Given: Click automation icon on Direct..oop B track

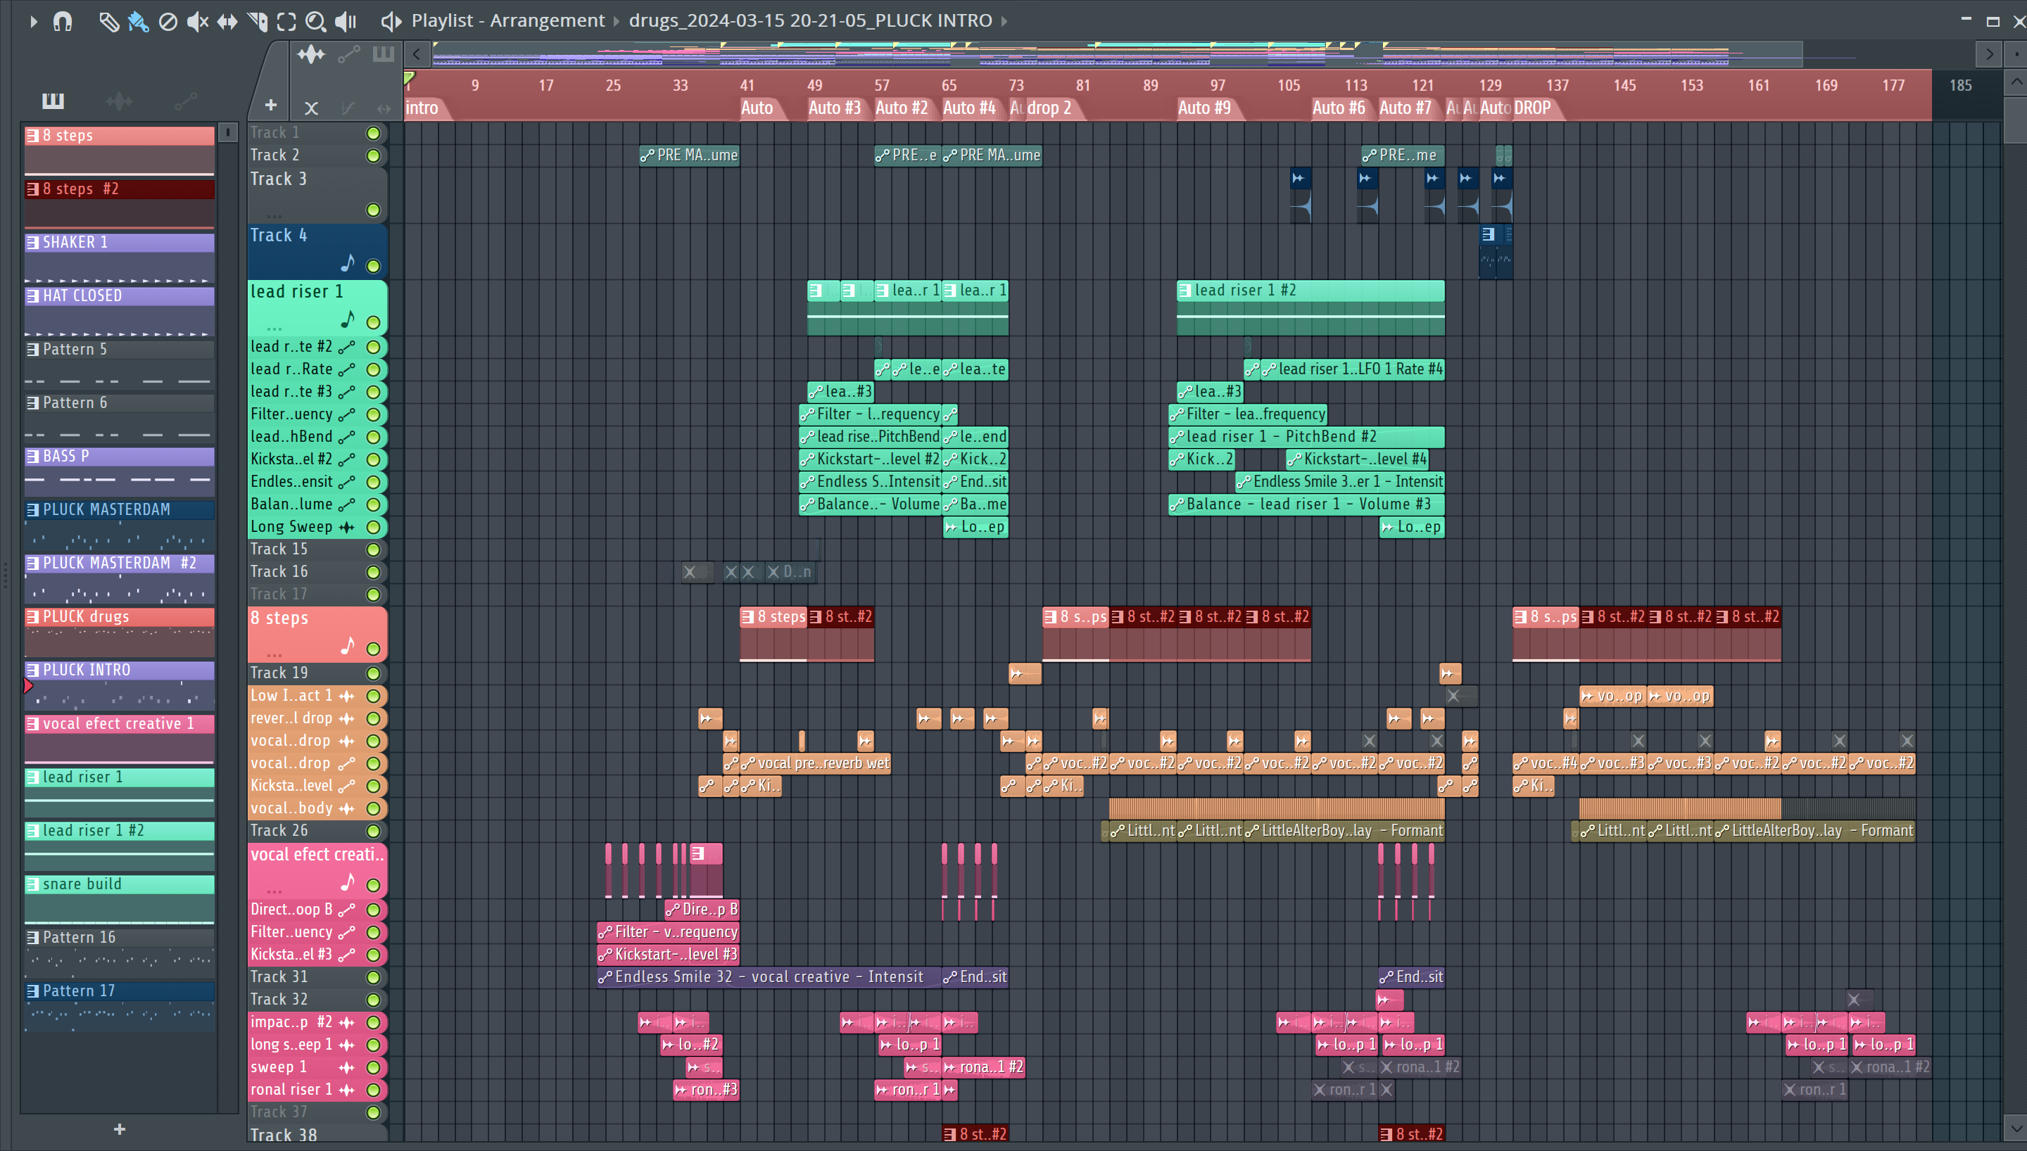Looking at the screenshot, I should click(x=346, y=910).
